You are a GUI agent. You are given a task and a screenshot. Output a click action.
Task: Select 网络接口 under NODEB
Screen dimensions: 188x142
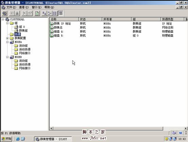25,68
